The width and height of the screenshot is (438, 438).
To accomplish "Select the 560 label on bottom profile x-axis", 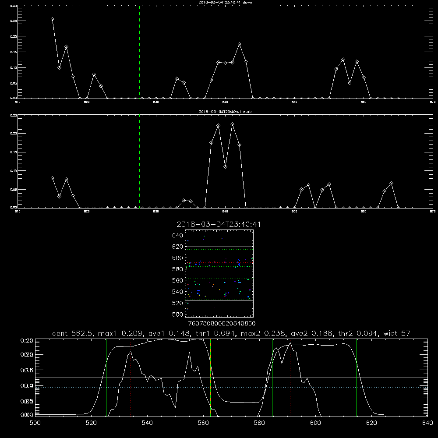I will click(203, 423).
